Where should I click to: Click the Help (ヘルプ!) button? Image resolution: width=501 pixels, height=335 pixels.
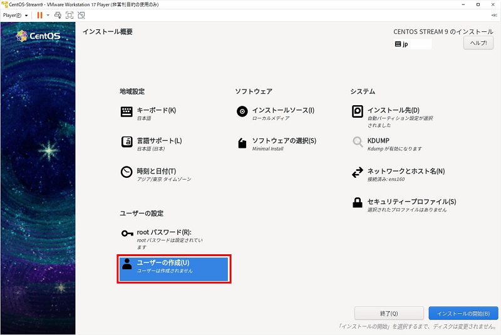pos(478,43)
